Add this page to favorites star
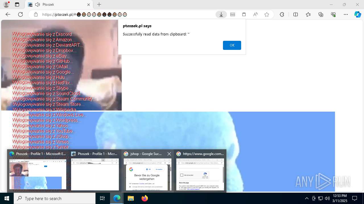 267,14
